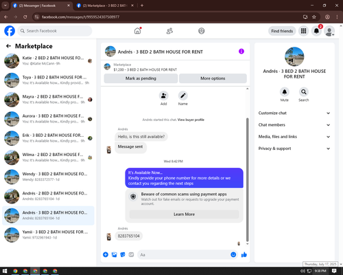
Task: Open the emoji picker in message box
Action: (x=233, y=254)
